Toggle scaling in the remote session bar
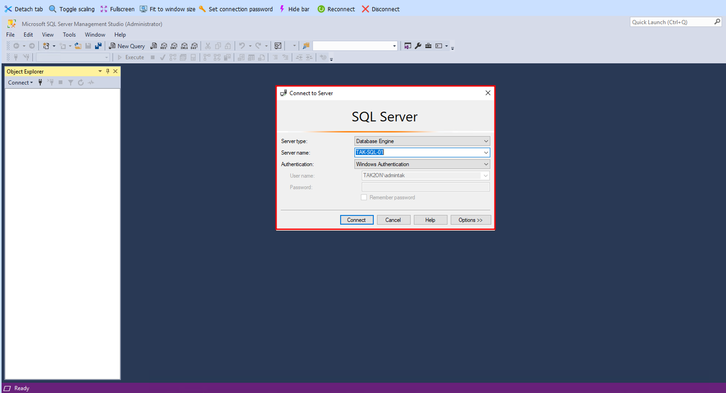This screenshot has height=393, width=726. pos(72,9)
